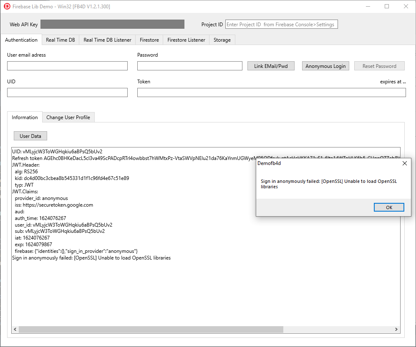Open the Firestore Listener tab
This screenshot has height=347, width=416.
[186, 40]
